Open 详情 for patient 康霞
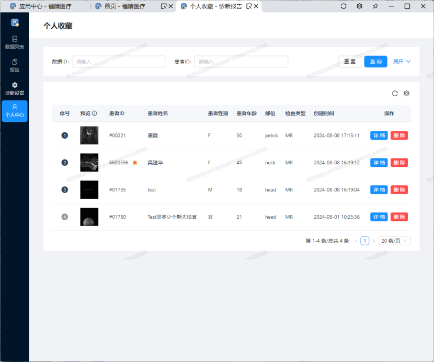Viewport: 434px width, 362px height. click(379, 135)
